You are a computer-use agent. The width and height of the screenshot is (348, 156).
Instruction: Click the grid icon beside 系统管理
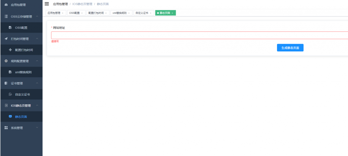6,128
